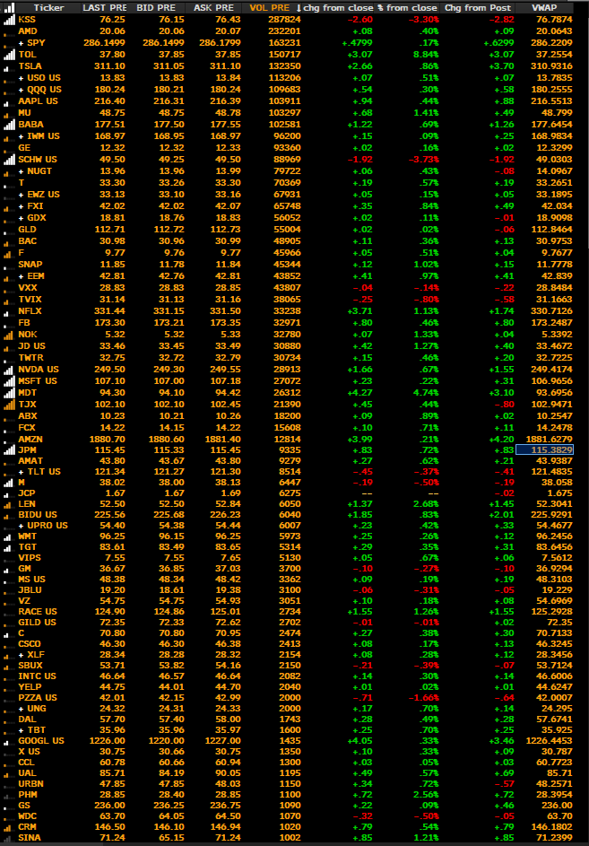The height and width of the screenshot is (846, 589).
Task: Click UAL ask price 90.05
Action: pos(229,773)
